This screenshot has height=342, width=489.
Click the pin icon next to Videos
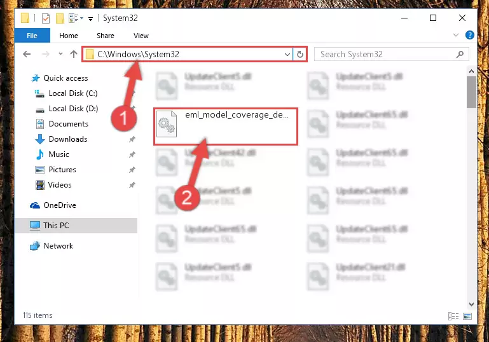pyautogui.click(x=132, y=185)
